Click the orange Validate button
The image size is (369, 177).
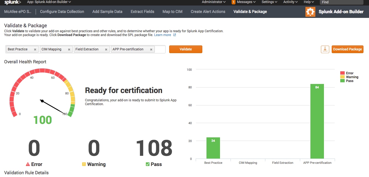point(186,49)
